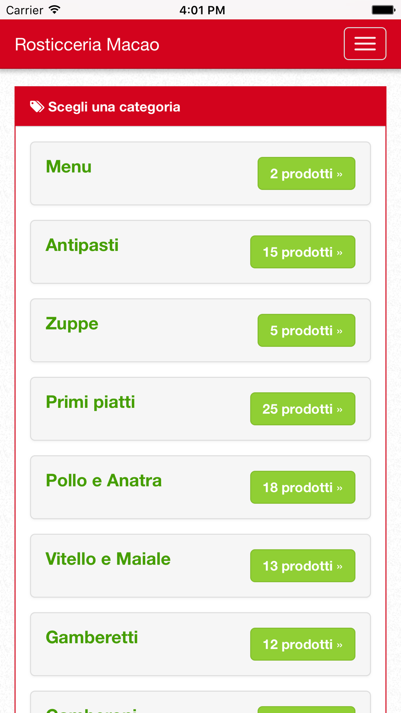Select 12 prodotti for Gamberetti
Screen dimensions: 401x713
(x=303, y=644)
